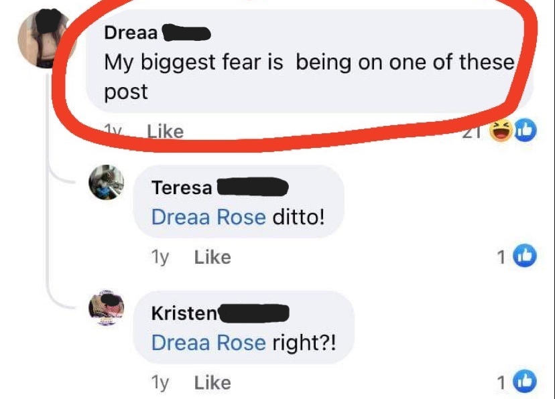Click the laughing emoji reaction on Dreaa's comment
555x399 pixels.
(x=501, y=131)
